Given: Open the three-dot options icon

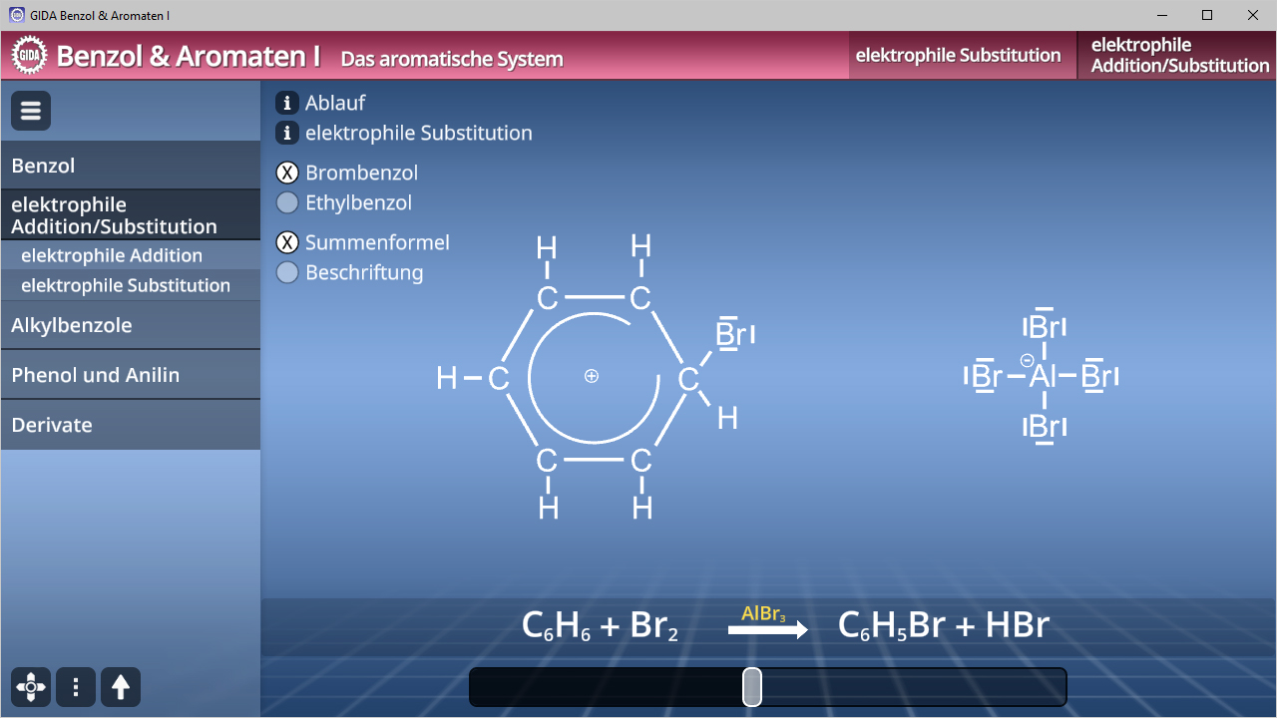Looking at the screenshot, I should point(76,687).
